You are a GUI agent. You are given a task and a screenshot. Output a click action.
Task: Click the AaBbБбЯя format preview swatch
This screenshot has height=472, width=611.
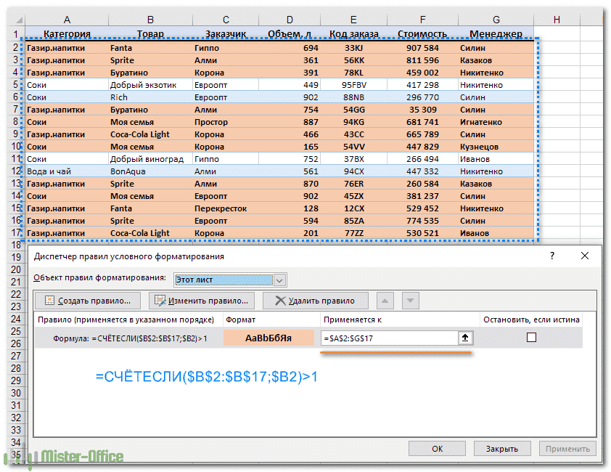tap(268, 338)
